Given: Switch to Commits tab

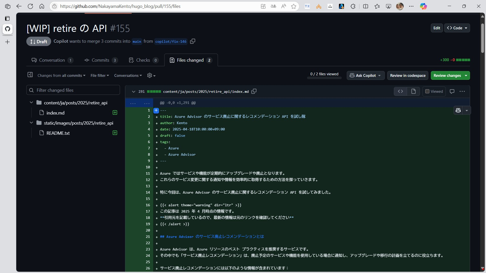Looking at the screenshot, I should [100, 60].
